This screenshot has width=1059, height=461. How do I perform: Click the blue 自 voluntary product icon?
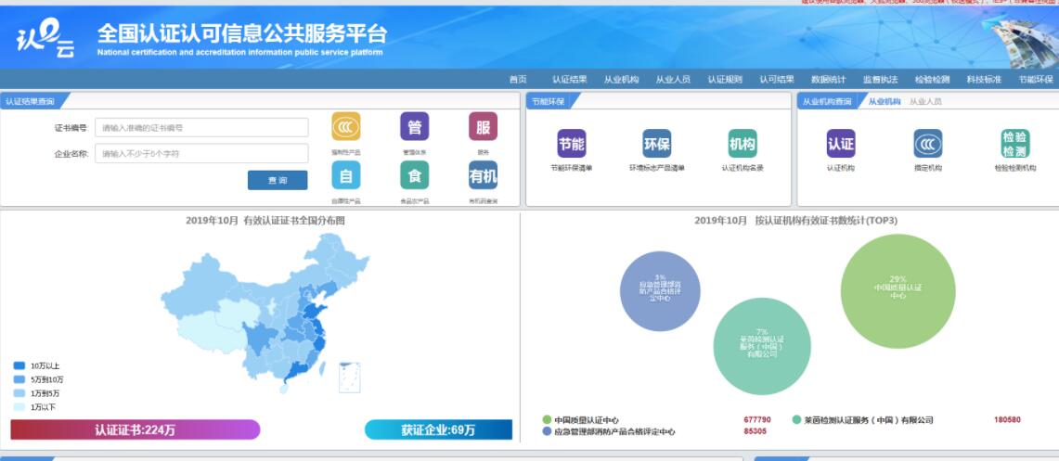coord(345,174)
